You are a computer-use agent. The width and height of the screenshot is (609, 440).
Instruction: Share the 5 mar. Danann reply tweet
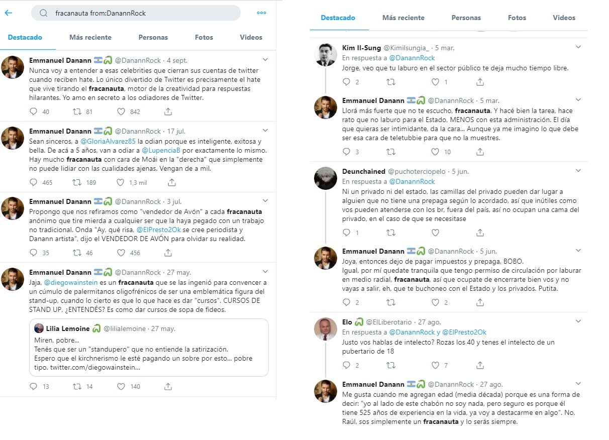coord(480,152)
